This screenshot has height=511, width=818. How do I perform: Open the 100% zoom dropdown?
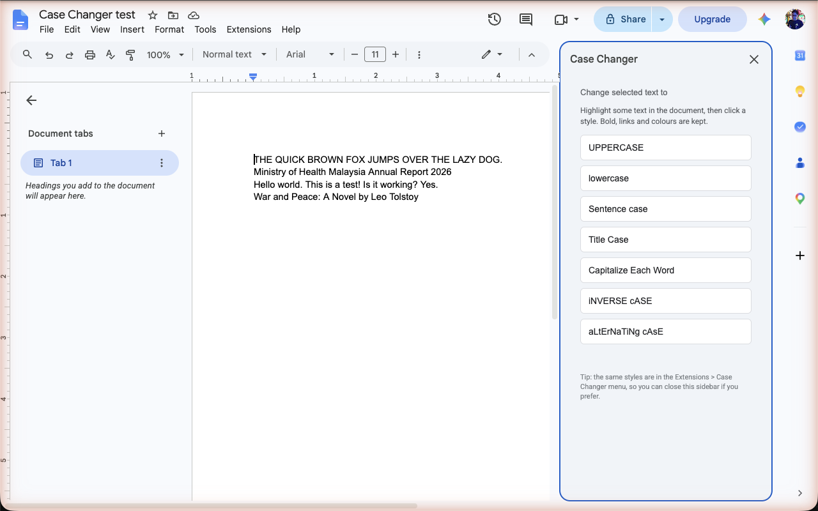coord(166,55)
